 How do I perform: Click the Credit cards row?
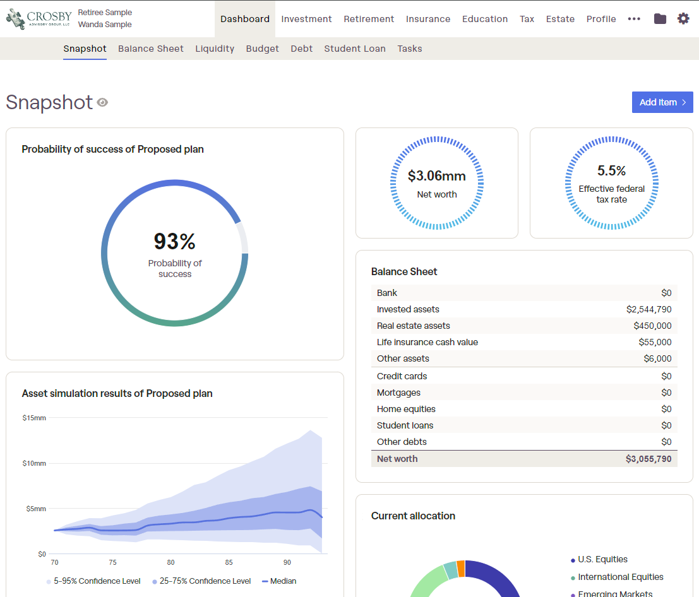524,376
